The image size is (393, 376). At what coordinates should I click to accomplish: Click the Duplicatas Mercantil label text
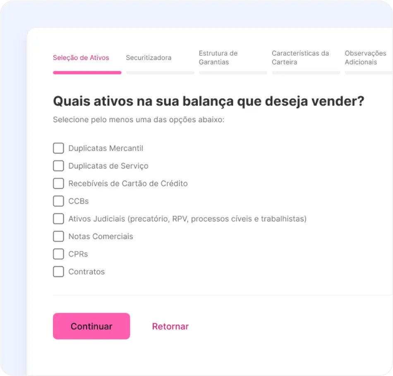[x=106, y=148]
